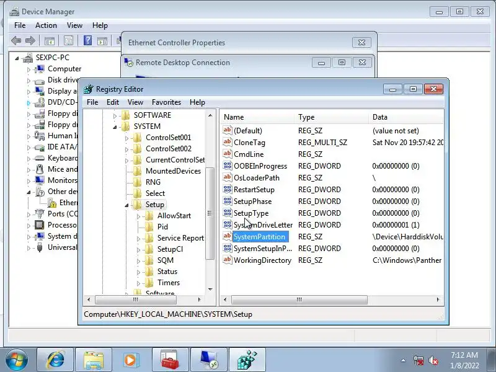Click the DWORD icon beside OOBEInProgress
The image size is (496, 372).
coord(227,166)
